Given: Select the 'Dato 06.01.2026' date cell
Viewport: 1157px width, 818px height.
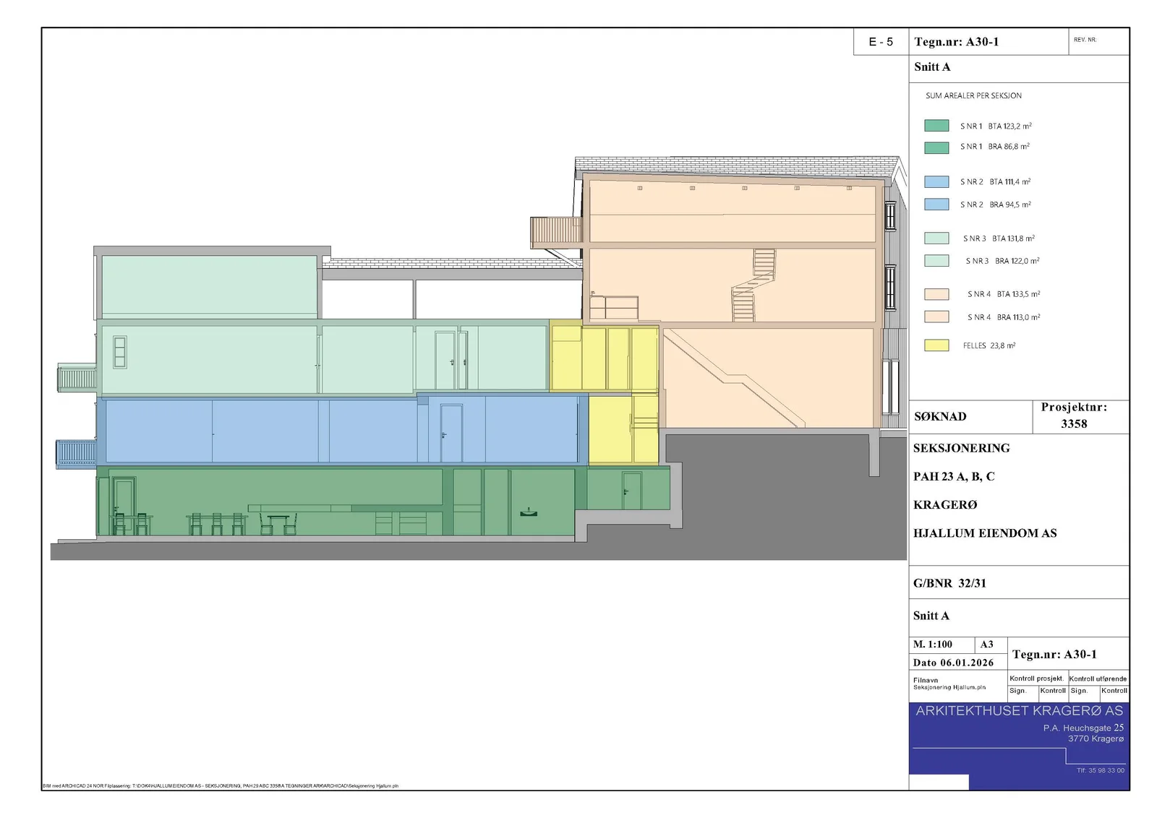Looking at the screenshot, I should click(958, 663).
